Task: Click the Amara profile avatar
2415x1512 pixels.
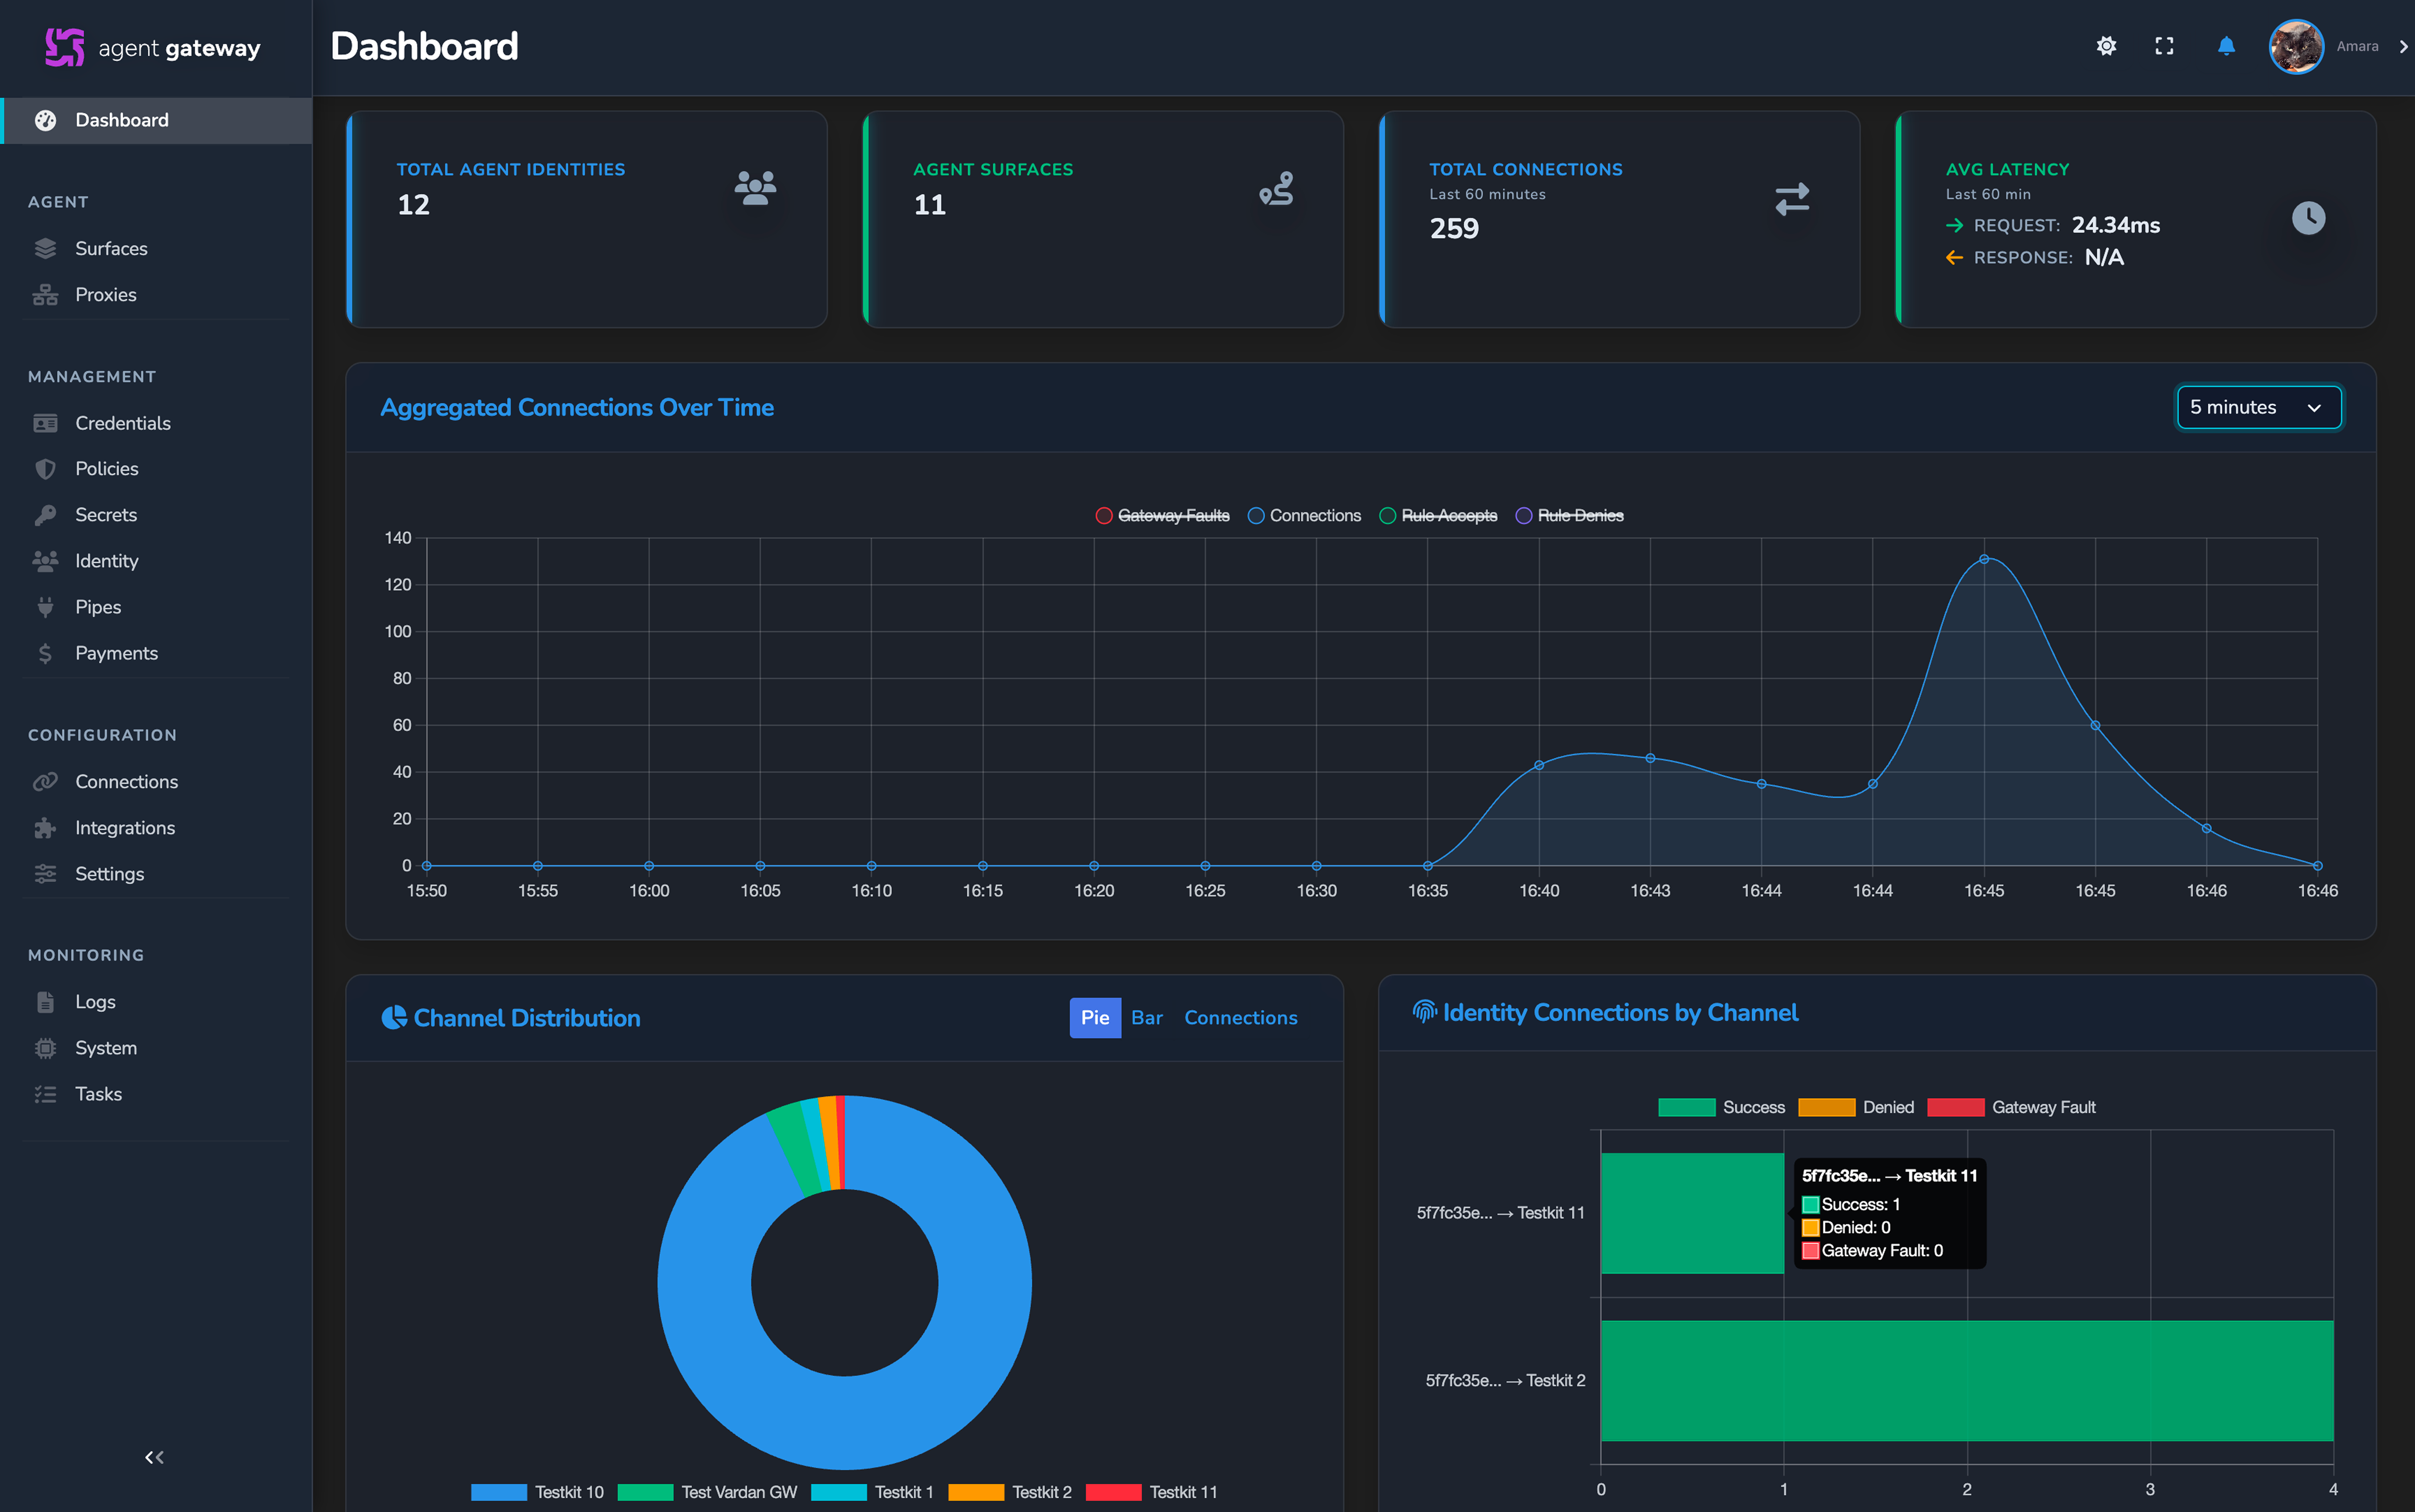Action: coord(2295,46)
